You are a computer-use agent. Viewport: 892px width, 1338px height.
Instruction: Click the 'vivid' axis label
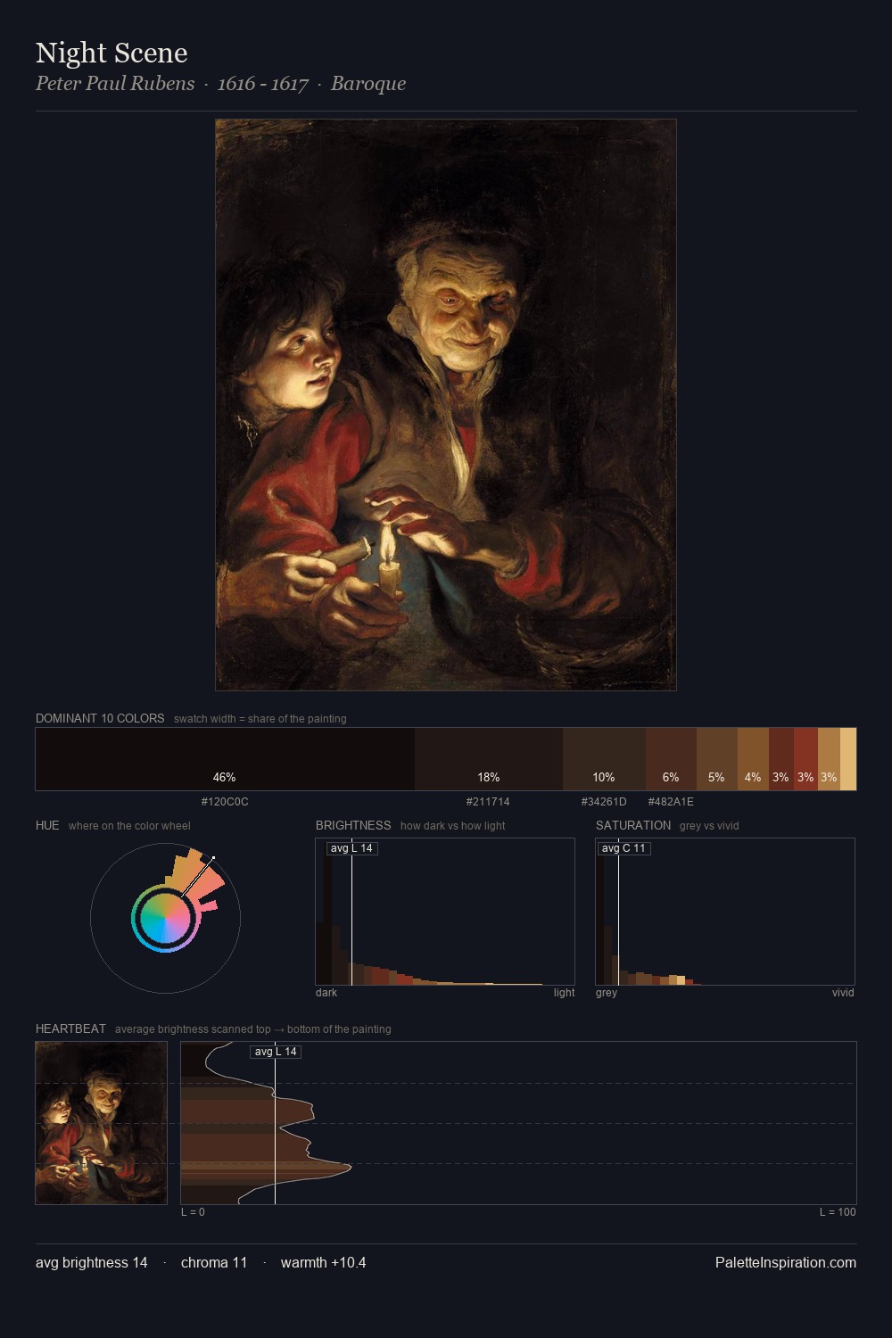pyautogui.click(x=843, y=993)
